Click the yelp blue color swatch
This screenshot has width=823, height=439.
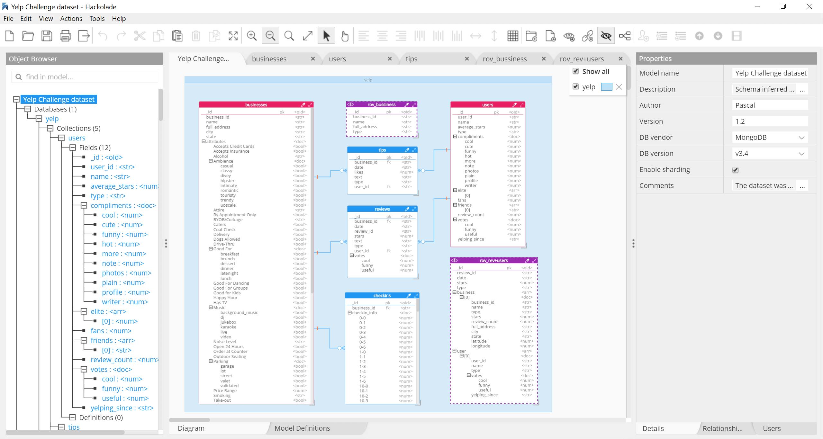pos(606,87)
